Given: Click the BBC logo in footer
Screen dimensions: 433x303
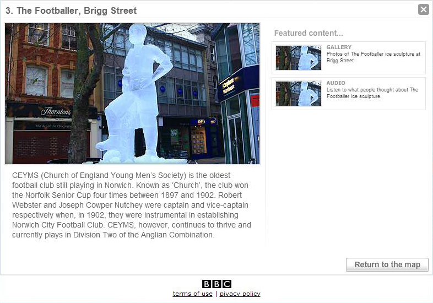Looking at the screenshot, I should pos(216,284).
